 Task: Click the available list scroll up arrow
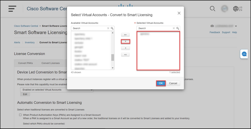(113, 33)
